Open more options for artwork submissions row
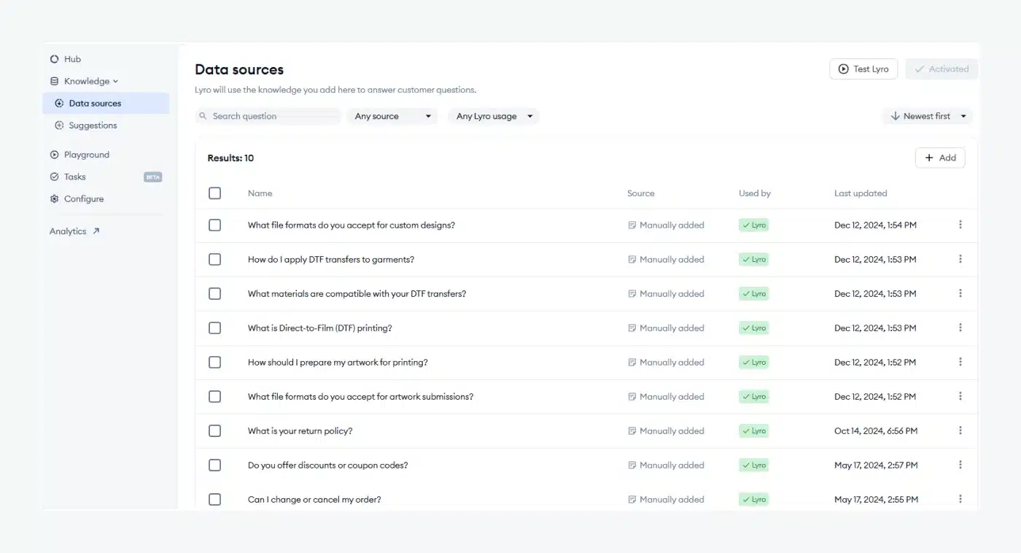 pyautogui.click(x=960, y=396)
